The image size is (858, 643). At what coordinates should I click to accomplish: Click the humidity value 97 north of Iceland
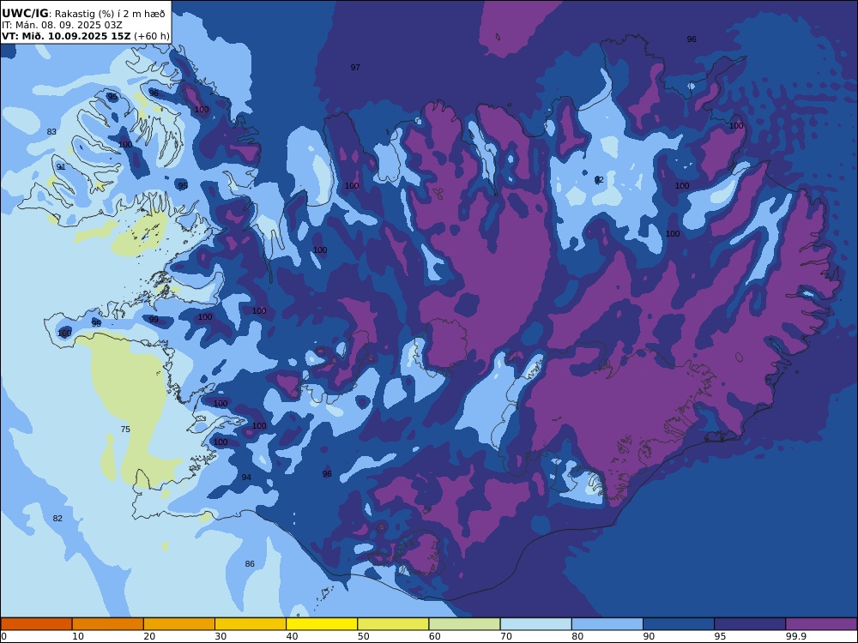[355, 67]
